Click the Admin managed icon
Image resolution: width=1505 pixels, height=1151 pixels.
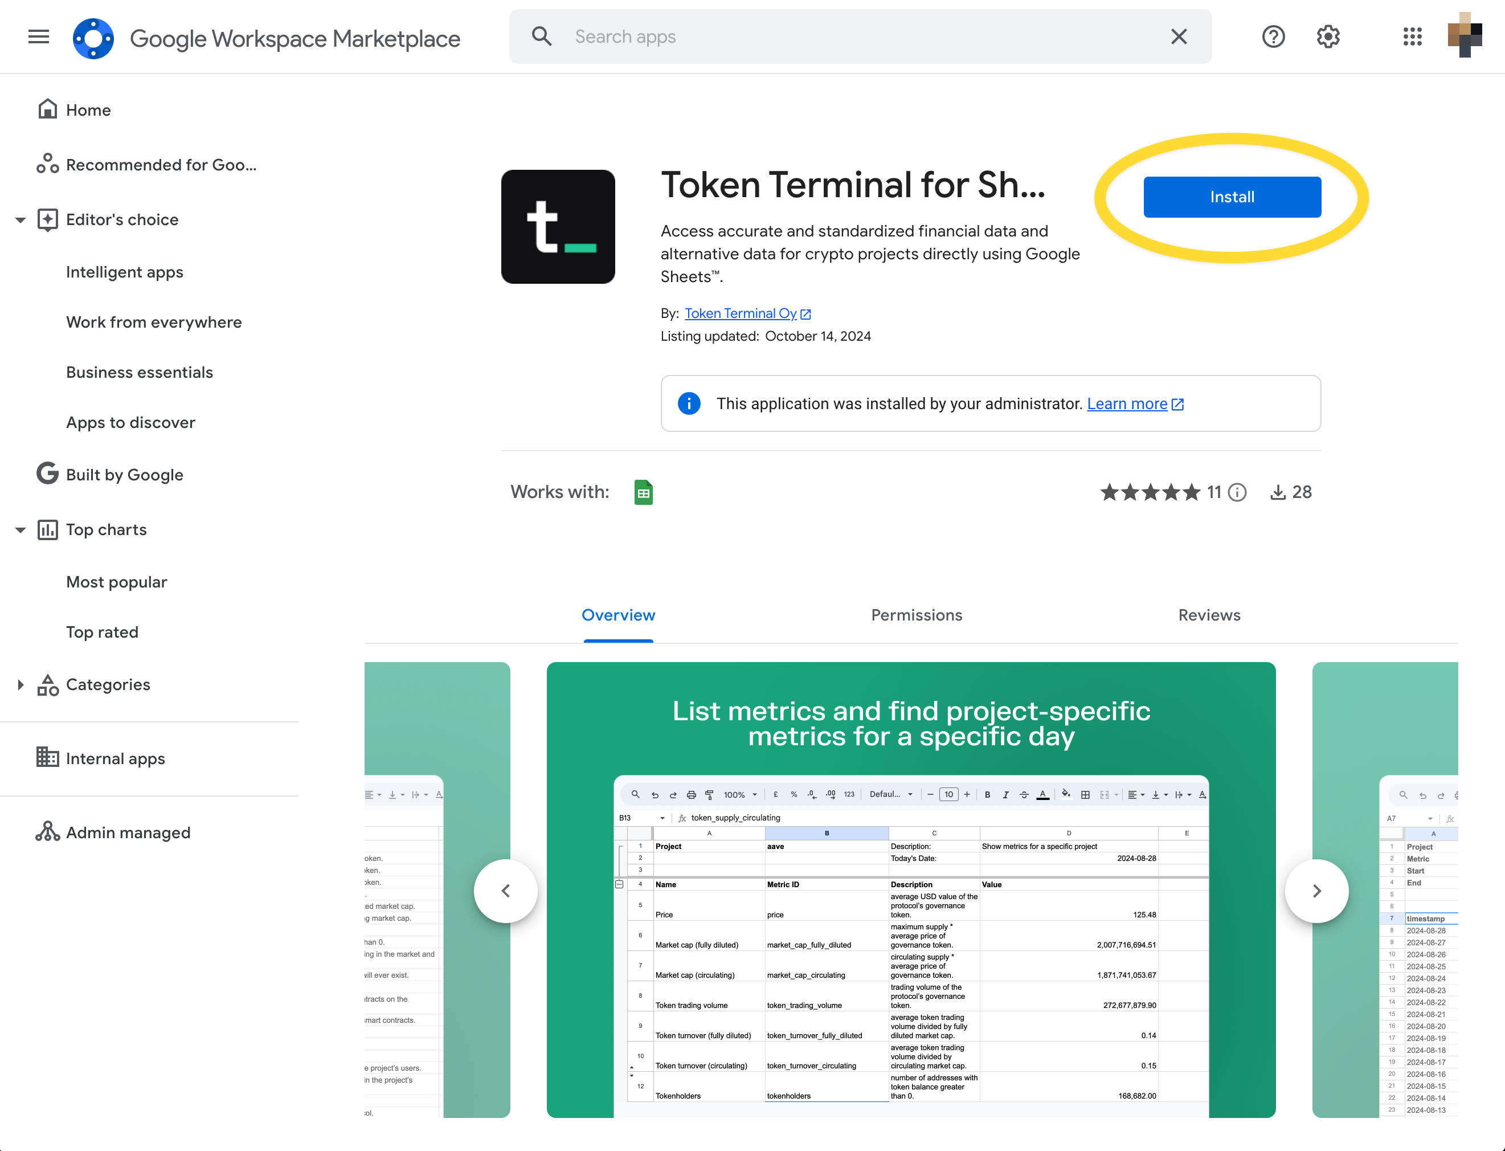47,831
